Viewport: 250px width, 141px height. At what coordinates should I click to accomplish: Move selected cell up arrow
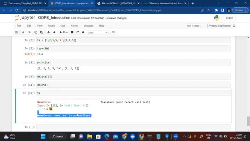48,32
